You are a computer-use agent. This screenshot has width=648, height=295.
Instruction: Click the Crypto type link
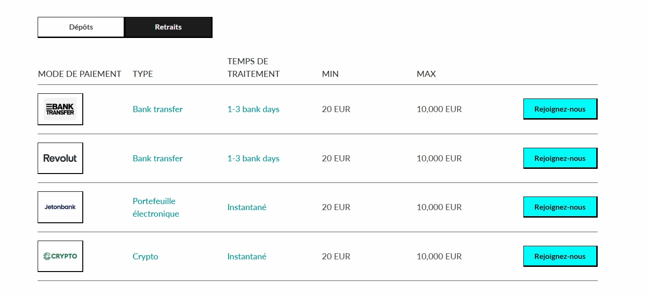pos(145,257)
